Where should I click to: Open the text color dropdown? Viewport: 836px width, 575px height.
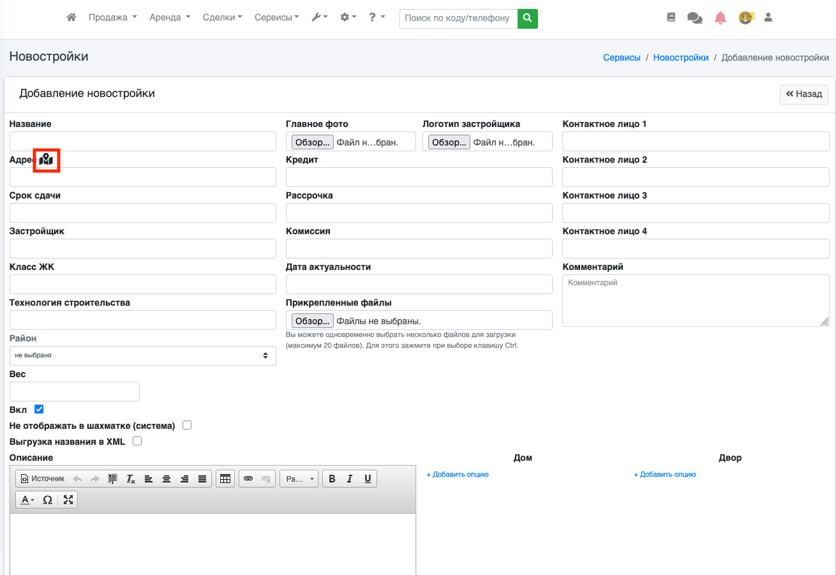(x=27, y=500)
